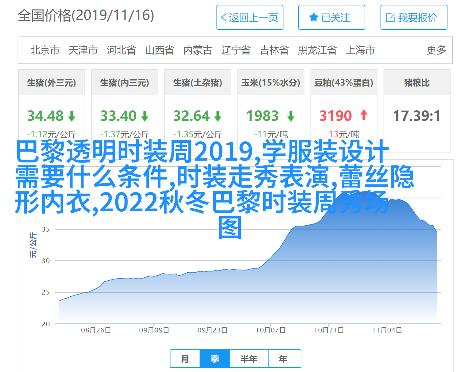
Task: Select 辽宁省 region
Action: click(236, 50)
